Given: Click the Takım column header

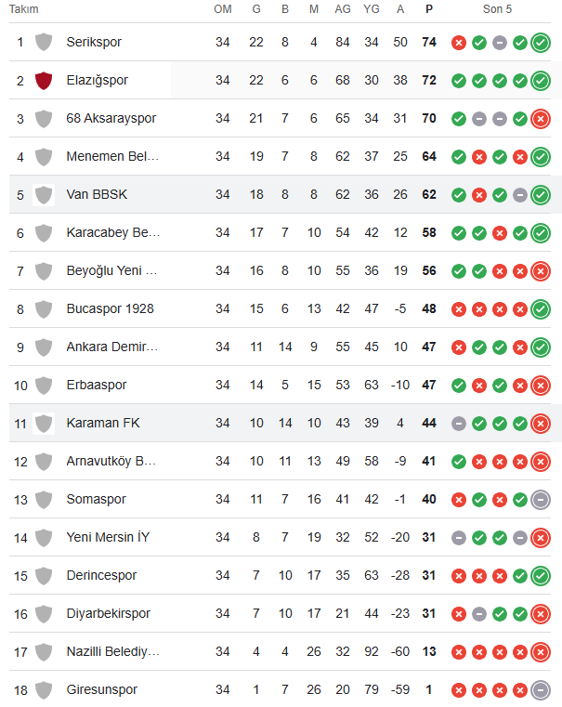Looking at the screenshot, I should coord(24,9).
